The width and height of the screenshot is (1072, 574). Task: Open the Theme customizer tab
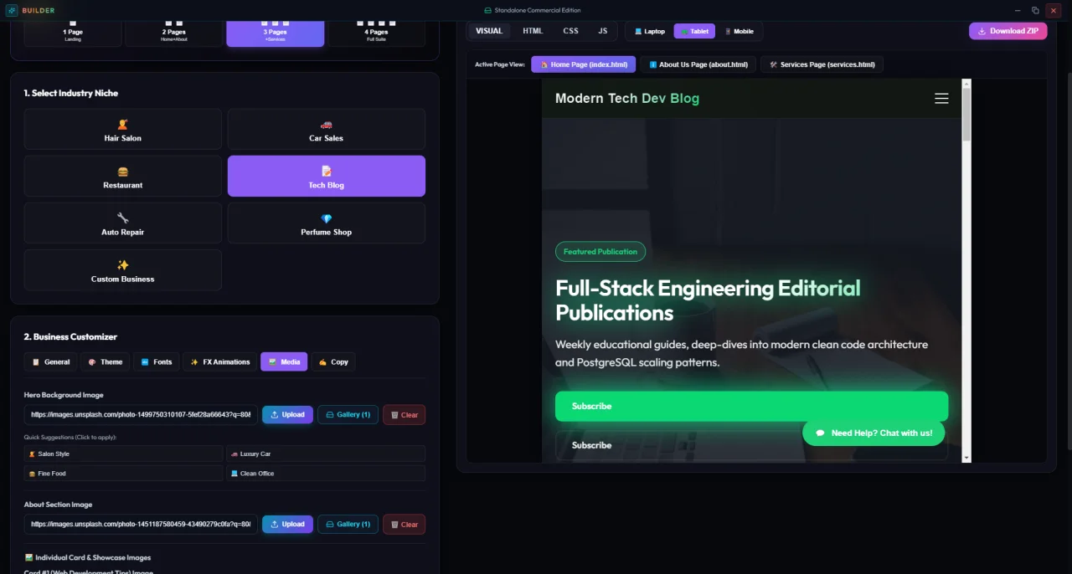pyautogui.click(x=106, y=361)
